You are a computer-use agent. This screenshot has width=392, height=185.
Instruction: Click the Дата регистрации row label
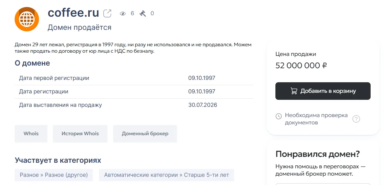(x=44, y=92)
